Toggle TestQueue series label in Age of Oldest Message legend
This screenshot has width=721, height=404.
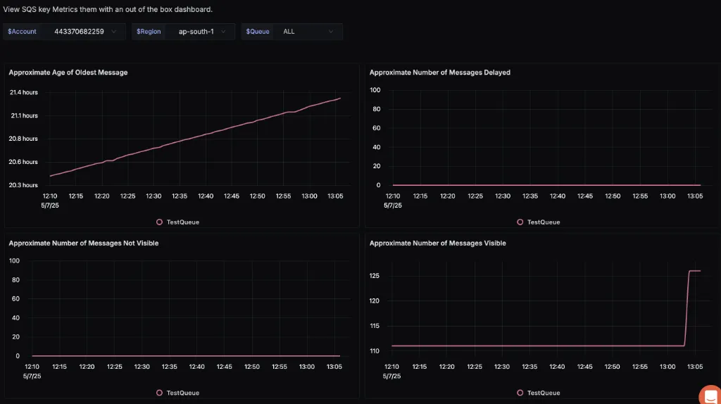coord(183,222)
